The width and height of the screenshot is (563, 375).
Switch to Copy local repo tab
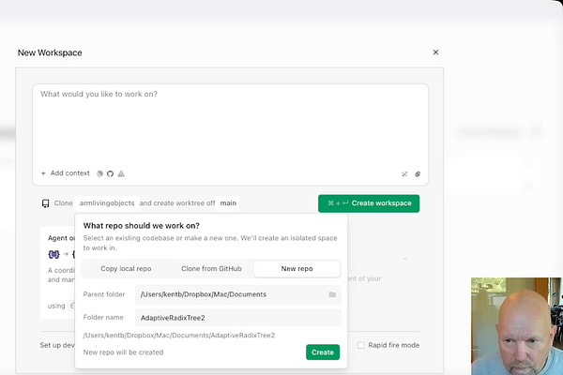[126, 269]
